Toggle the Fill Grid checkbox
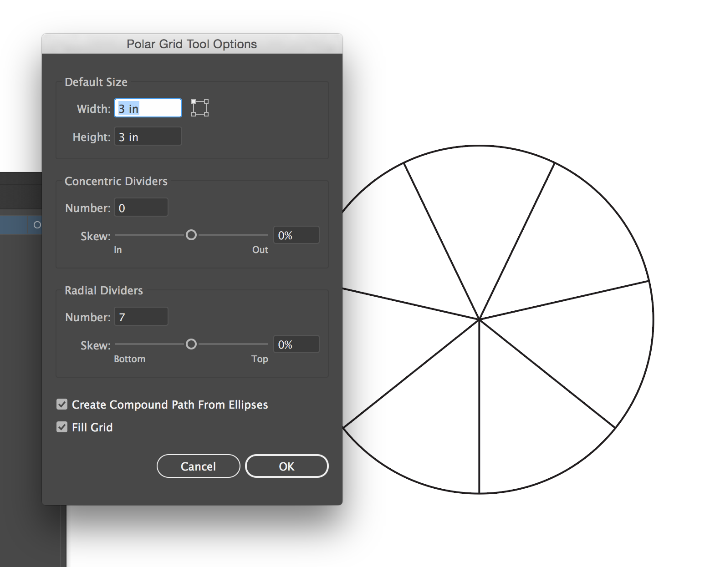715x567 pixels. 62,427
